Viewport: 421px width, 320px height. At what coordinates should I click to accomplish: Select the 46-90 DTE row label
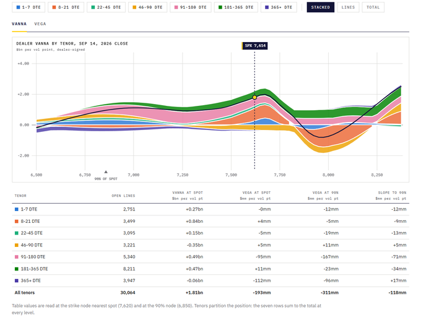pos(32,245)
